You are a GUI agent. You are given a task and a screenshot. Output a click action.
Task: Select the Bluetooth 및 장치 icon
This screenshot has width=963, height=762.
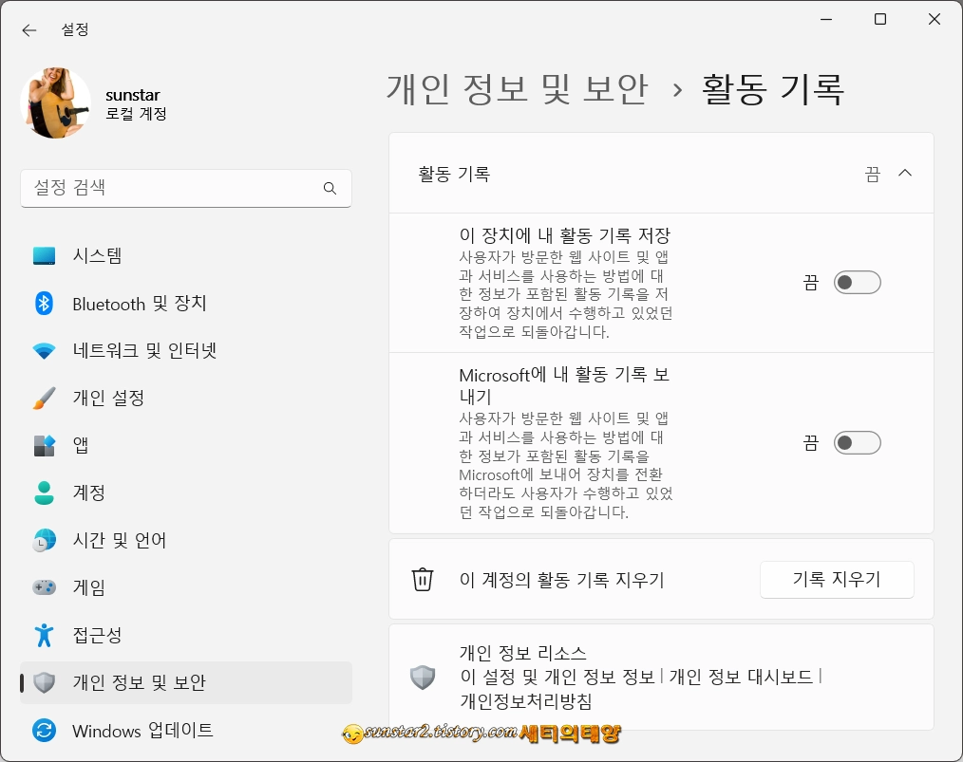(x=44, y=303)
